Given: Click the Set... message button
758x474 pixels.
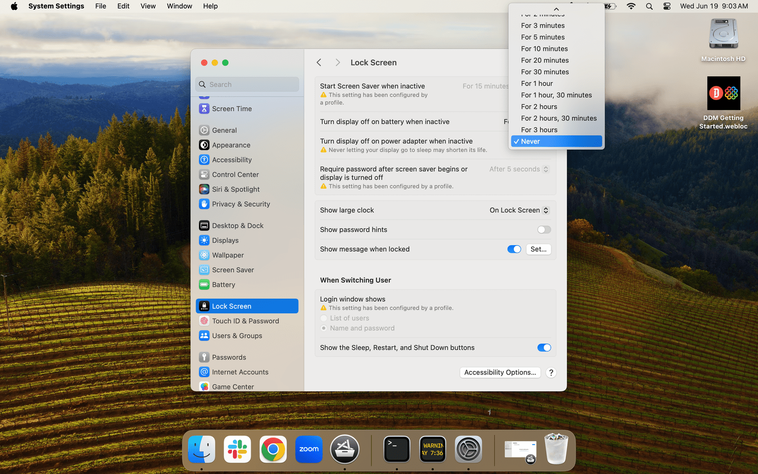Looking at the screenshot, I should (538, 249).
